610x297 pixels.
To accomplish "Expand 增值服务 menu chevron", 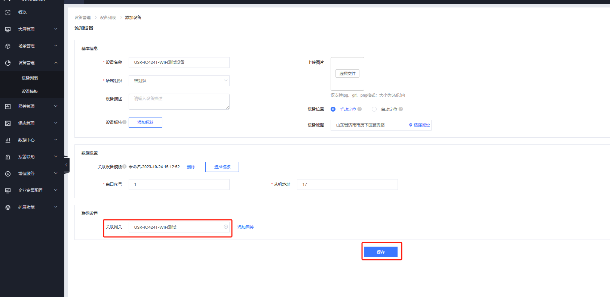I will 56,173.
